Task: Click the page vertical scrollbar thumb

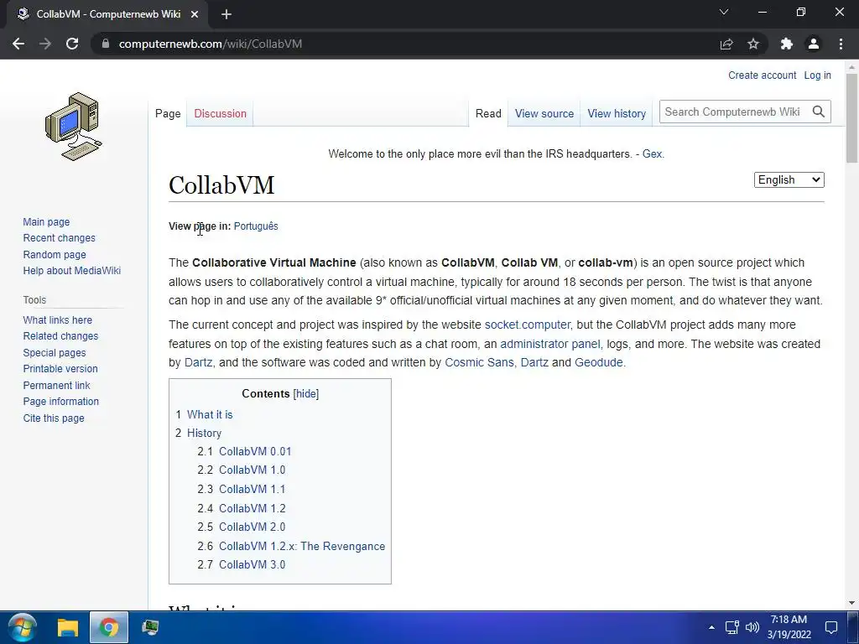Action: (x=851, y=117)
